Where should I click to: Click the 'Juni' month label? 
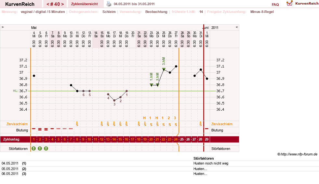point(206,28)
